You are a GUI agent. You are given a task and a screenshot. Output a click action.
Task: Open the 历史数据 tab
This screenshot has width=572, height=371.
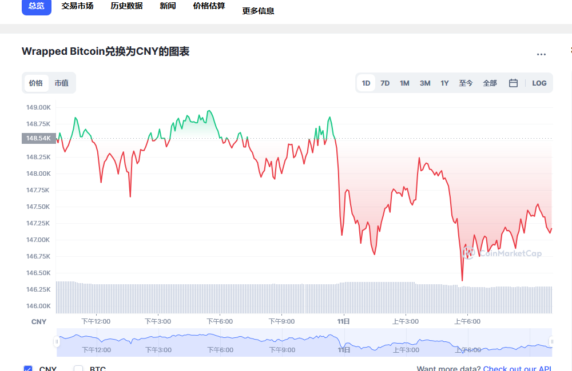click(126, 6)
